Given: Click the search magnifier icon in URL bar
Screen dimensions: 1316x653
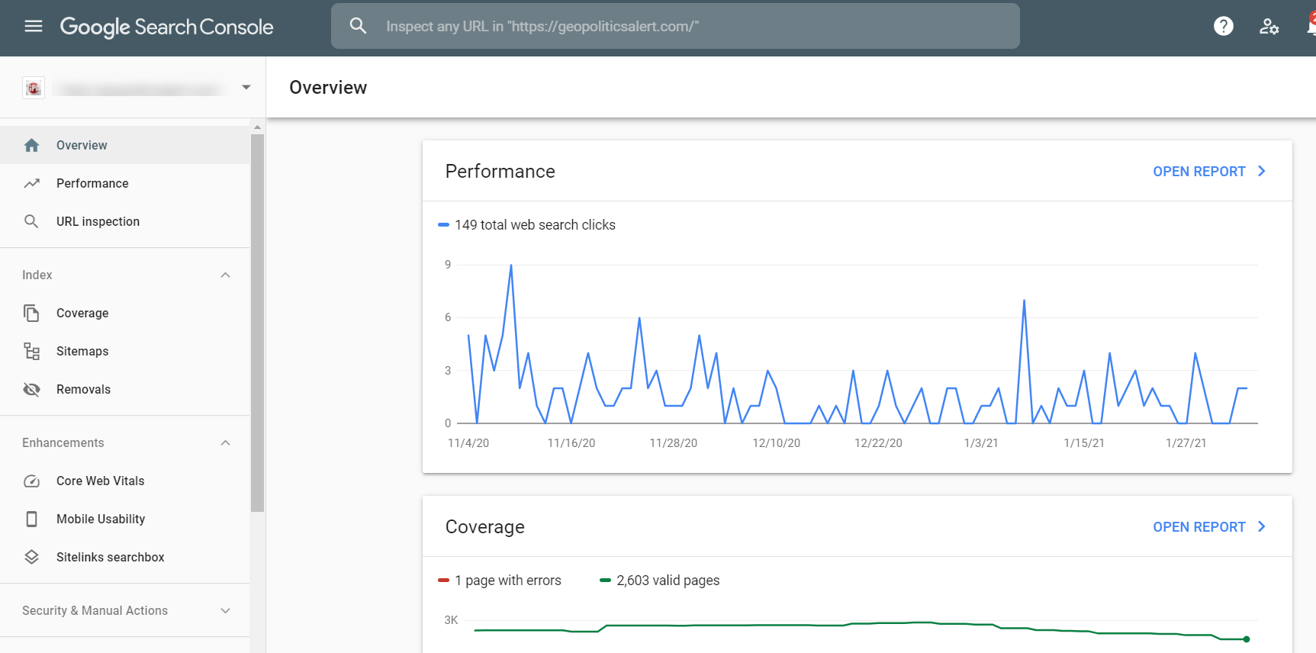Looking at the screenshot, I should 358,26.
